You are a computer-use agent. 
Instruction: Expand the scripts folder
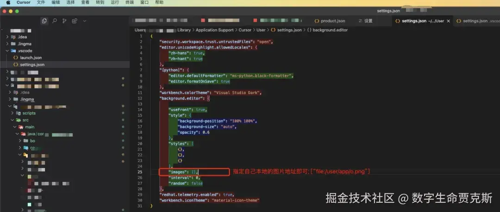pos(13,113)
